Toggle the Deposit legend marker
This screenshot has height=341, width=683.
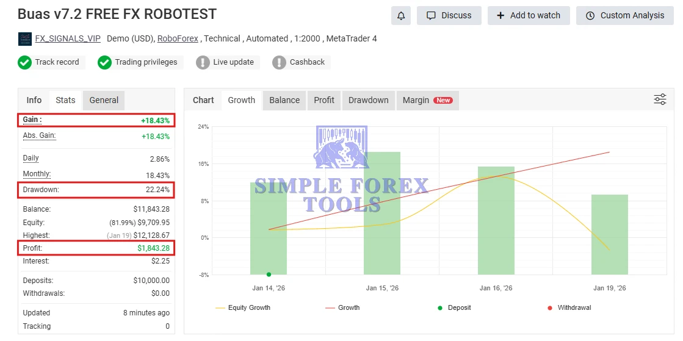pyautogui.click(x=454, y=308)
